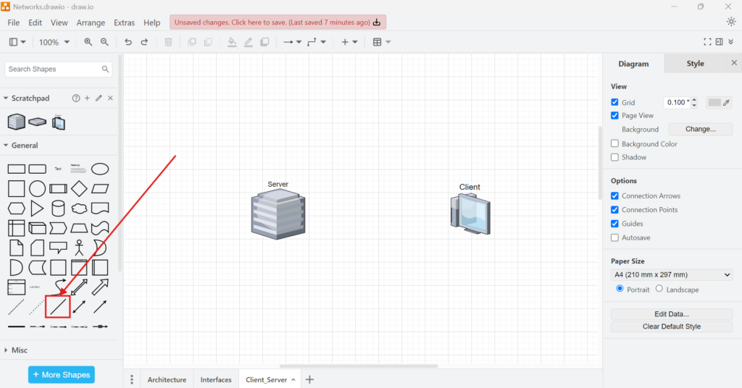Click the Redo arrow in toolbar

[x=145, y=42]
